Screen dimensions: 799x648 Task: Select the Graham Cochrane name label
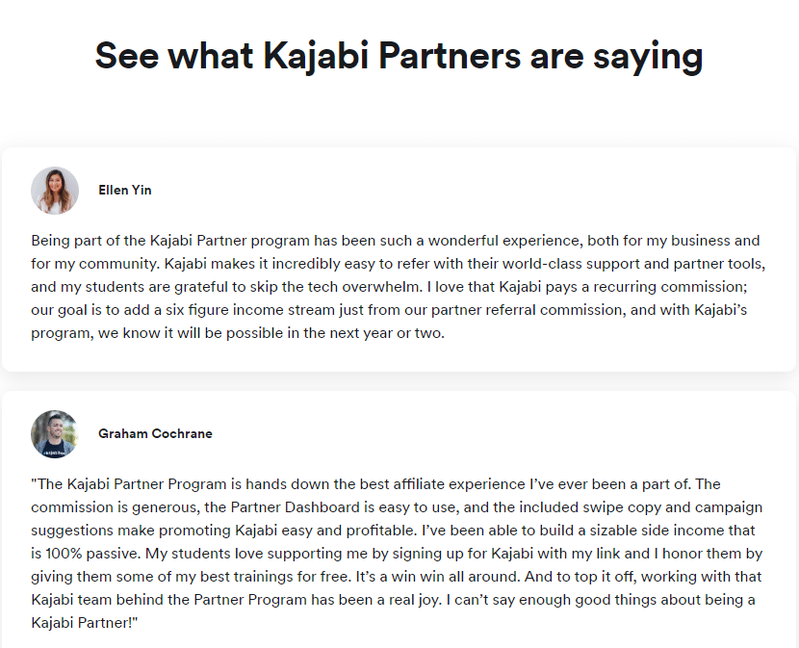(x=155, y=434)
